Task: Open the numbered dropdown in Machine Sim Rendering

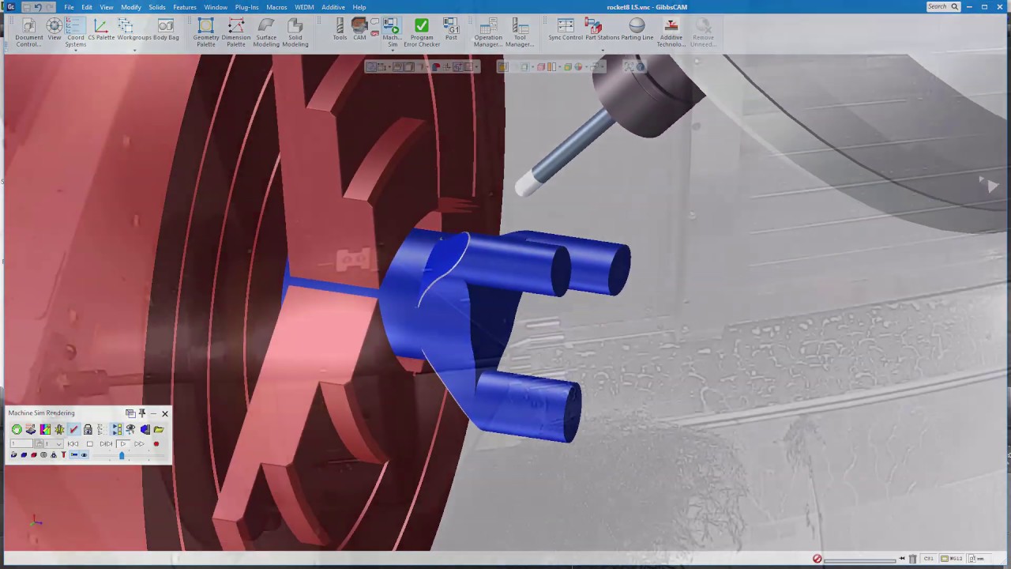Action: 53,443
